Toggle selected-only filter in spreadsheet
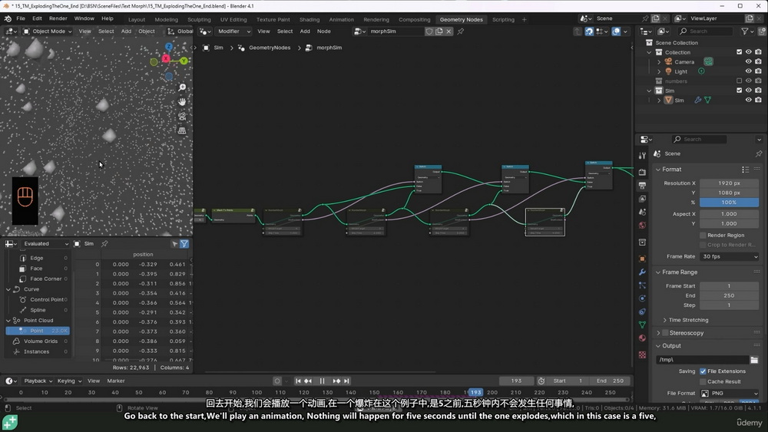 [x=174, y=244]
